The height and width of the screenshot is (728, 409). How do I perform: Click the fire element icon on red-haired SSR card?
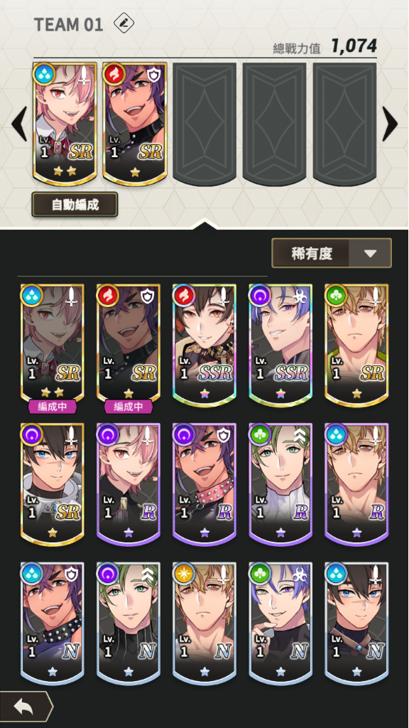pos(184,296)
